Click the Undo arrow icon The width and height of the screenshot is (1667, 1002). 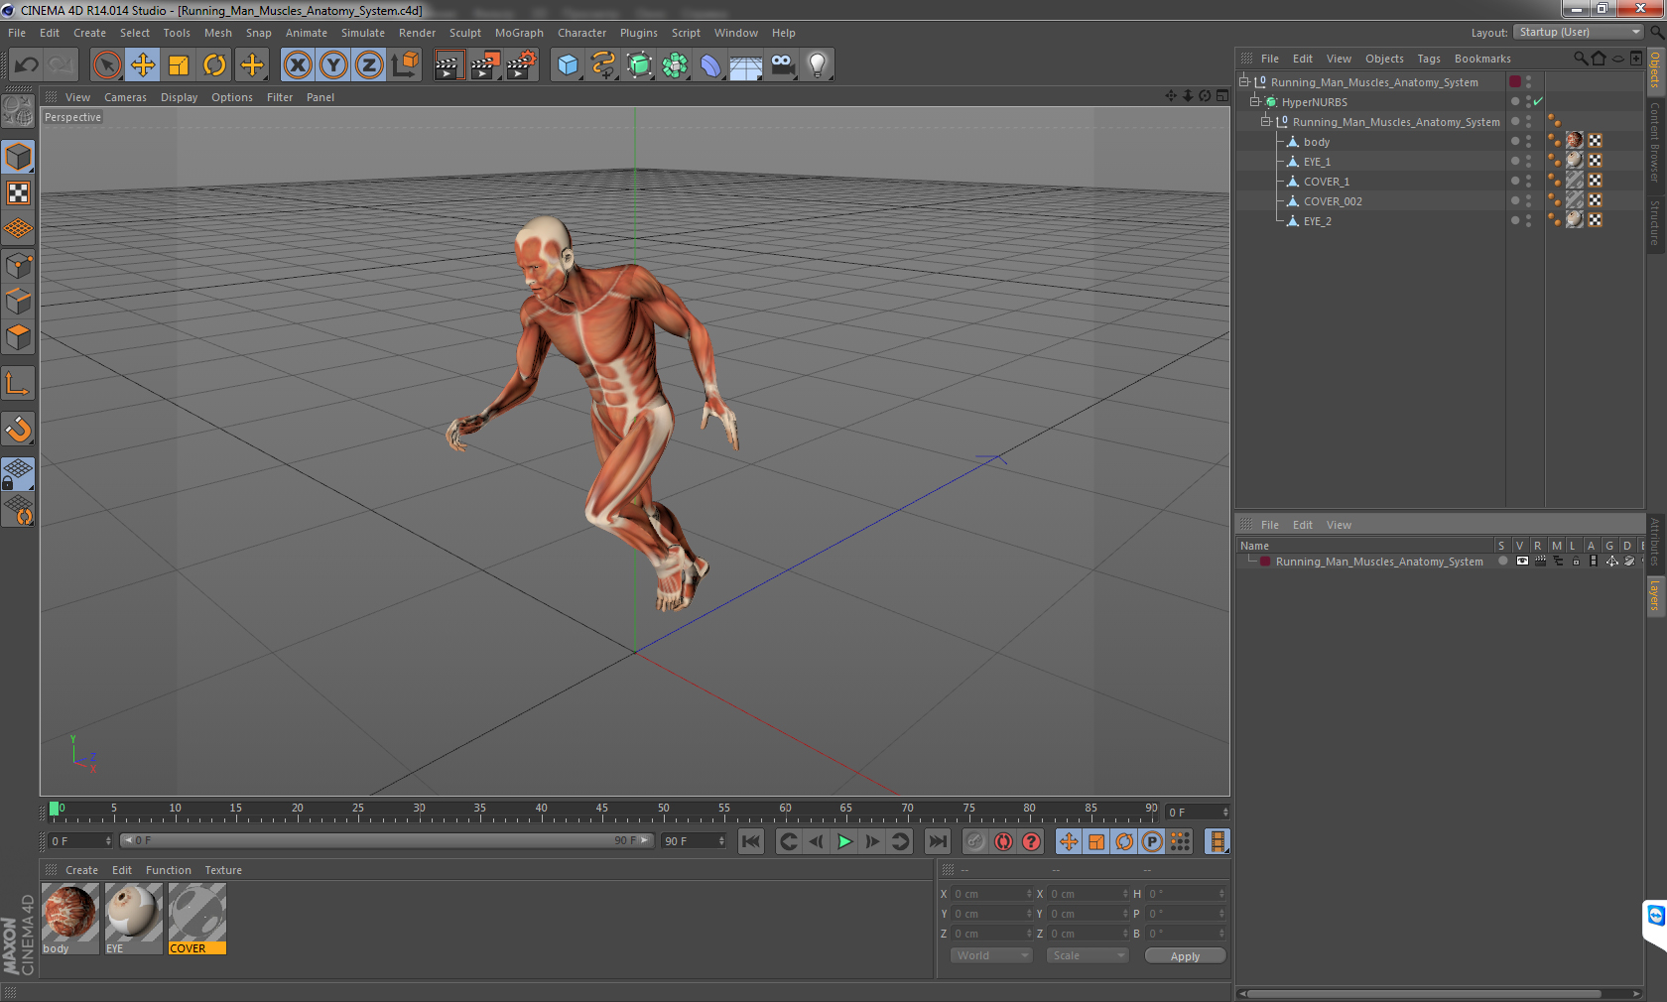point(27,65)
